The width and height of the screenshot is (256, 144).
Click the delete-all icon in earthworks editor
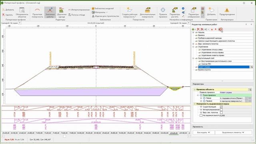point(202,29)
